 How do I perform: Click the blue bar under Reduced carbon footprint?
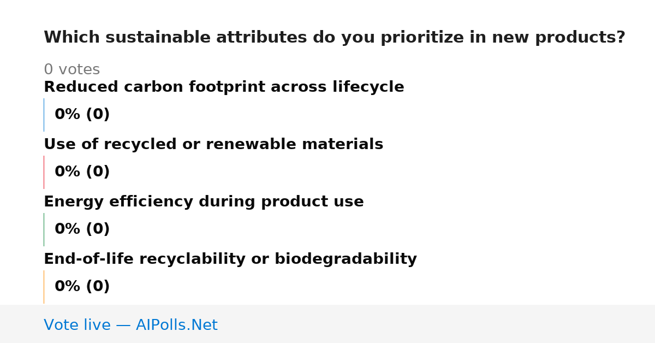pyautogui.click(x=44, y=115)
